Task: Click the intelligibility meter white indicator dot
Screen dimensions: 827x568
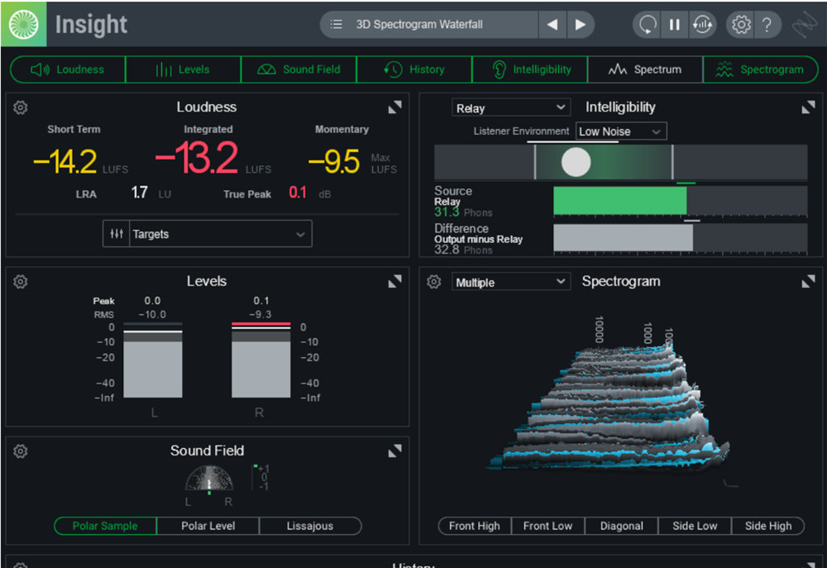Action: pyautogui.click(x=576, y=162)
